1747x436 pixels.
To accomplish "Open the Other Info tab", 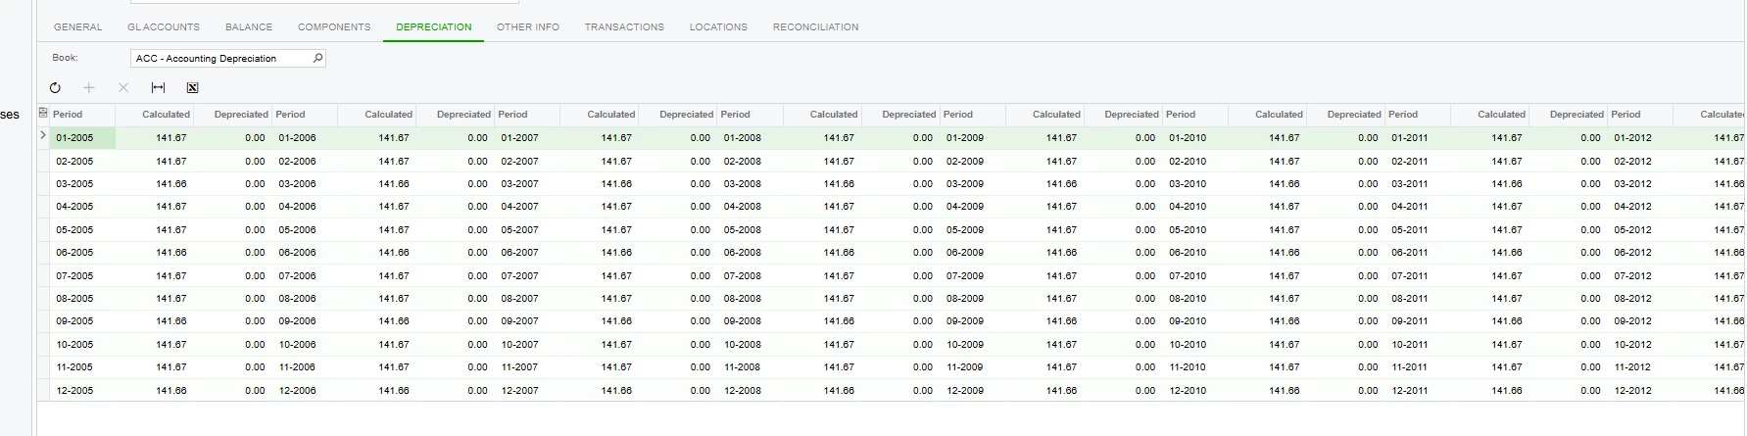I will point(528,27).
